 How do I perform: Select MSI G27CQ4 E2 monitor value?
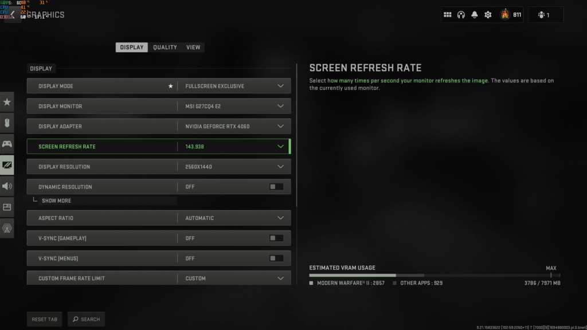203,106
